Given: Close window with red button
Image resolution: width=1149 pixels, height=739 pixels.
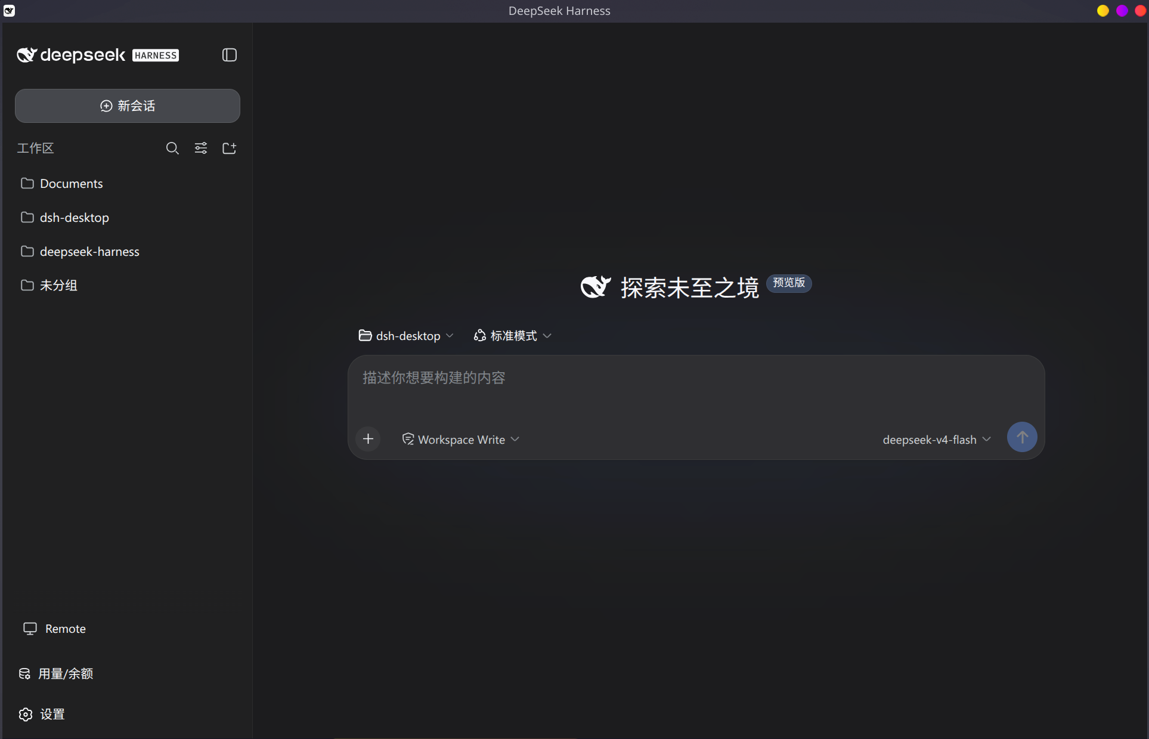Looking at the screenshot, I should (x=1141, y=11).
